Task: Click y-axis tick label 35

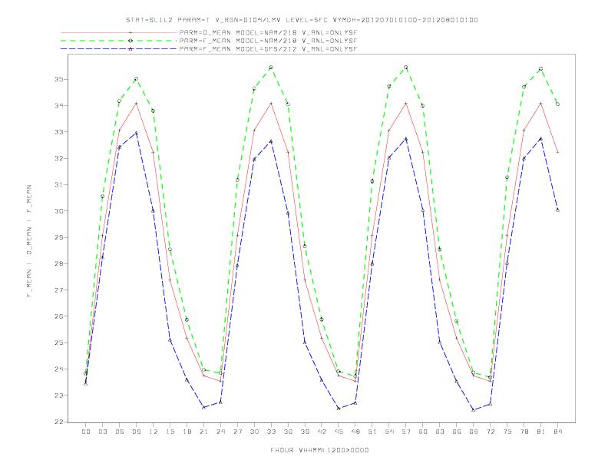Action: pyautogui.click(x=58, y=79)
